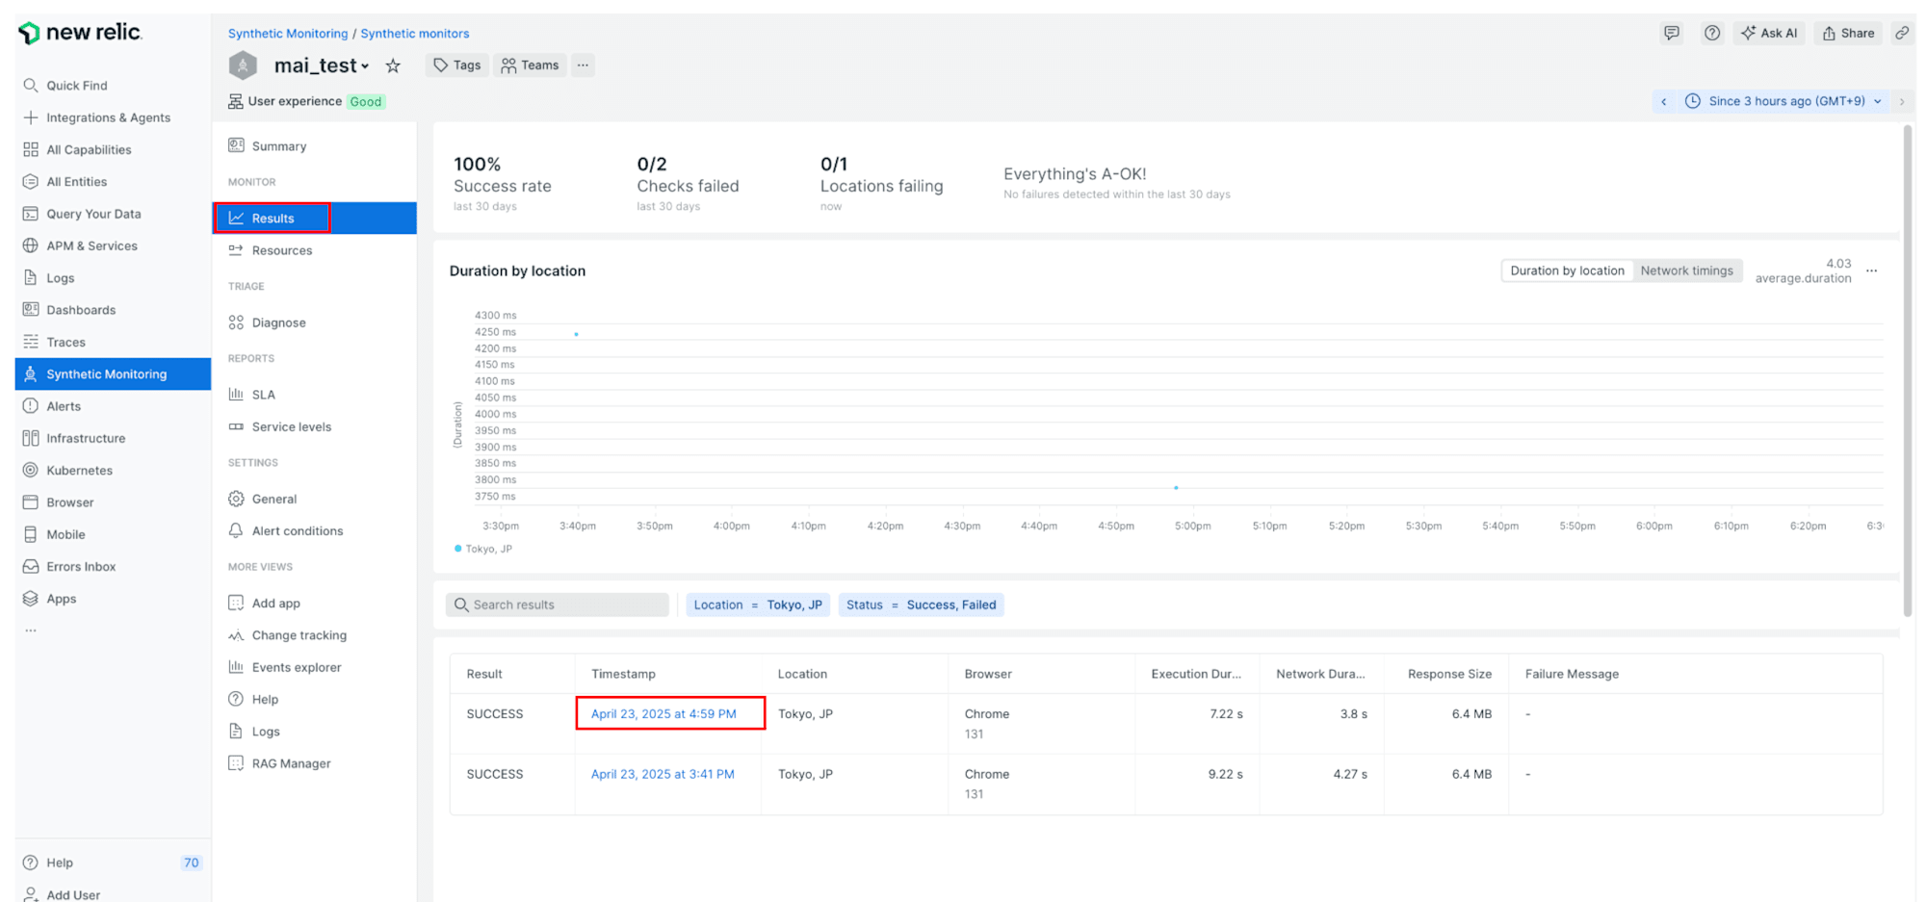Open Help with the 70 badge
This screenshot has height=902, width=1926.
[114, 863]
